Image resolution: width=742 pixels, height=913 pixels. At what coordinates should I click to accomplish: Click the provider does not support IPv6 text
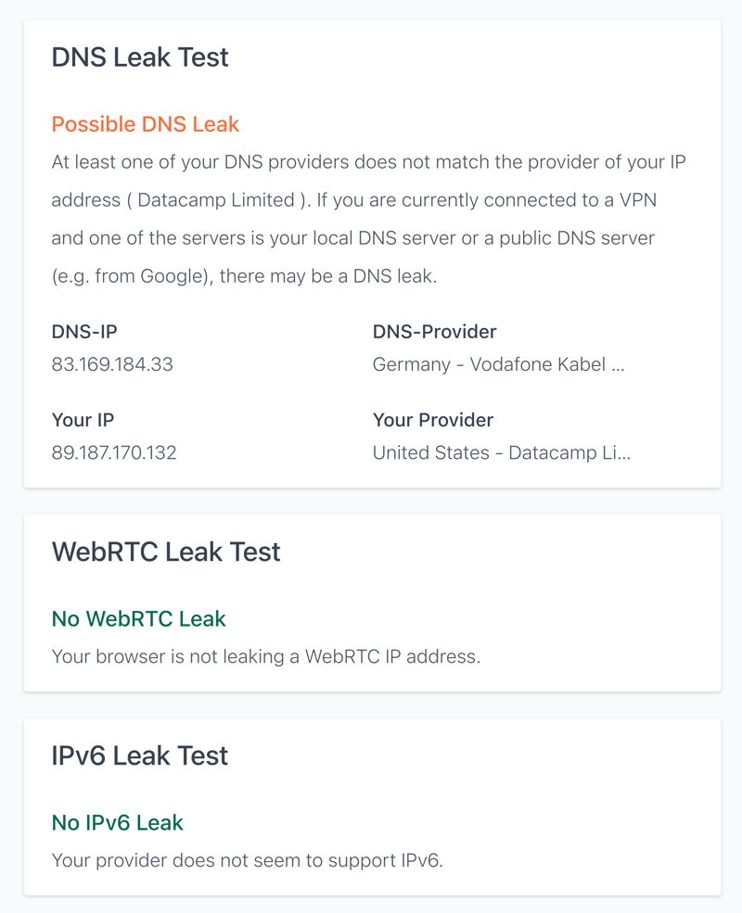(248, 860)
